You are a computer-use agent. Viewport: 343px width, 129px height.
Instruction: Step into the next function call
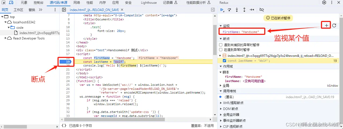237,10
